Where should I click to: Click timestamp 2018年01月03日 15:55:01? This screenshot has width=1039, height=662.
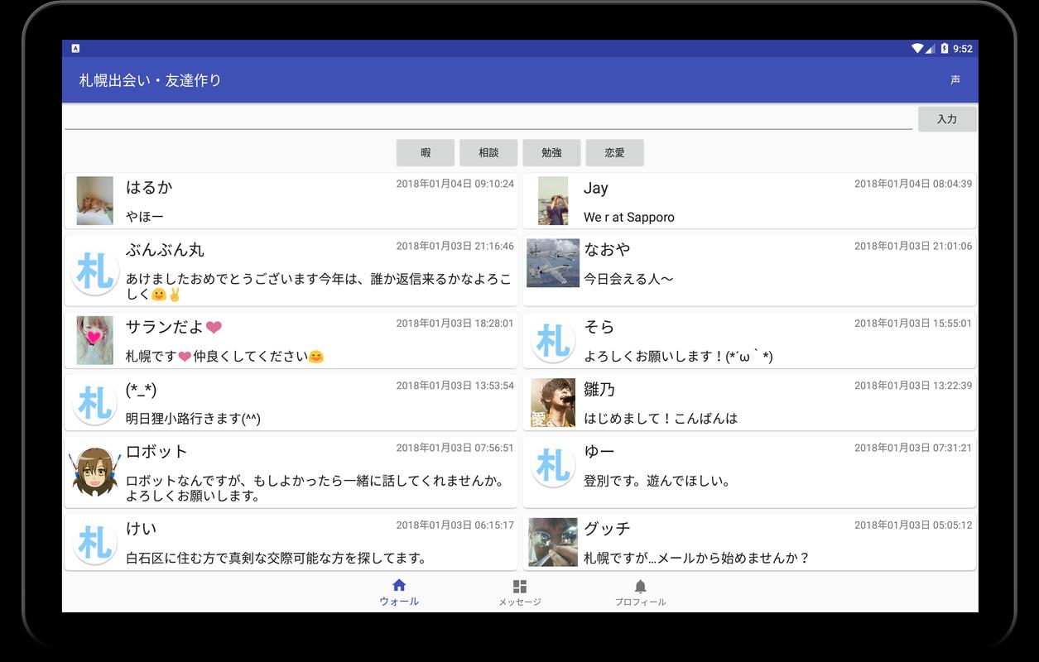913,324
